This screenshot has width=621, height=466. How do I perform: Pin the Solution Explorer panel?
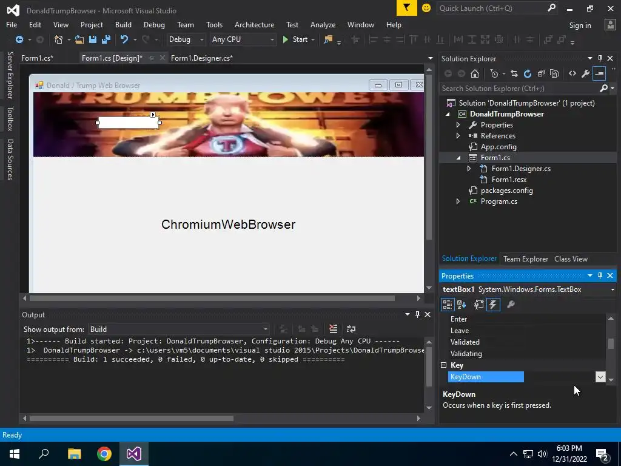click(600, 58)
